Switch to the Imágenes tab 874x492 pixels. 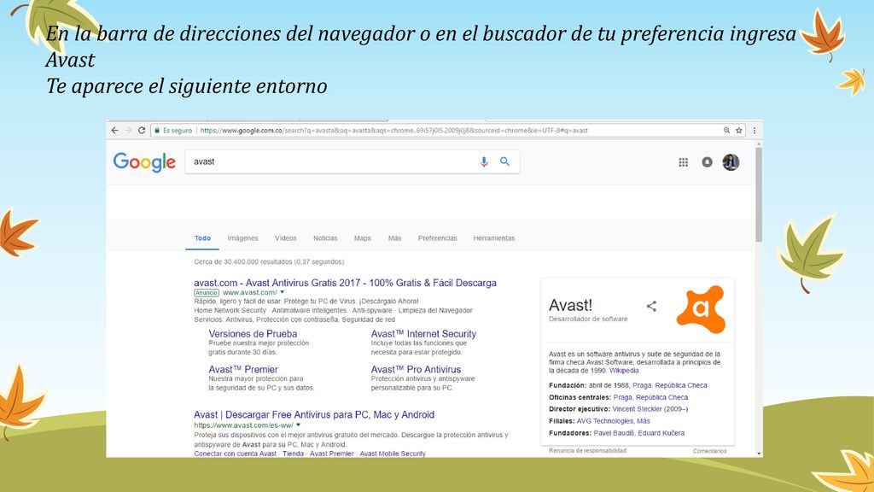tap(243, 238)
